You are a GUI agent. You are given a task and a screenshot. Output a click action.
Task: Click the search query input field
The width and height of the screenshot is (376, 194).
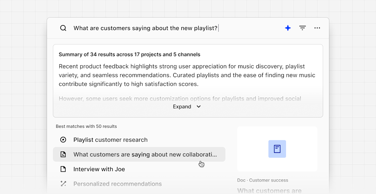click(x=146, y=28)
